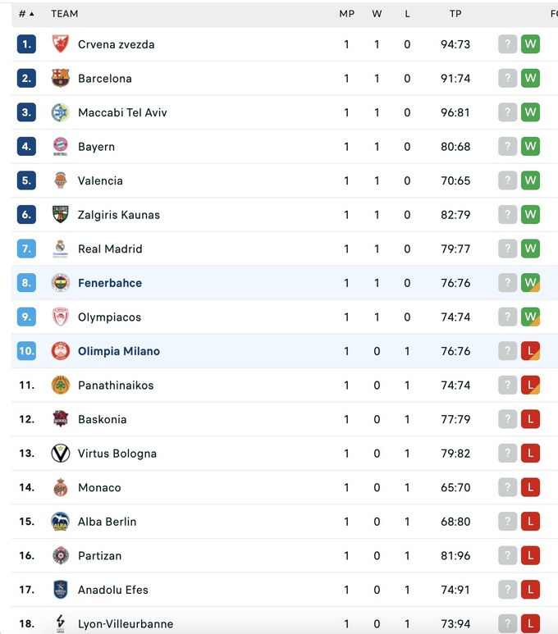Click the MP column header

[346, 14]
